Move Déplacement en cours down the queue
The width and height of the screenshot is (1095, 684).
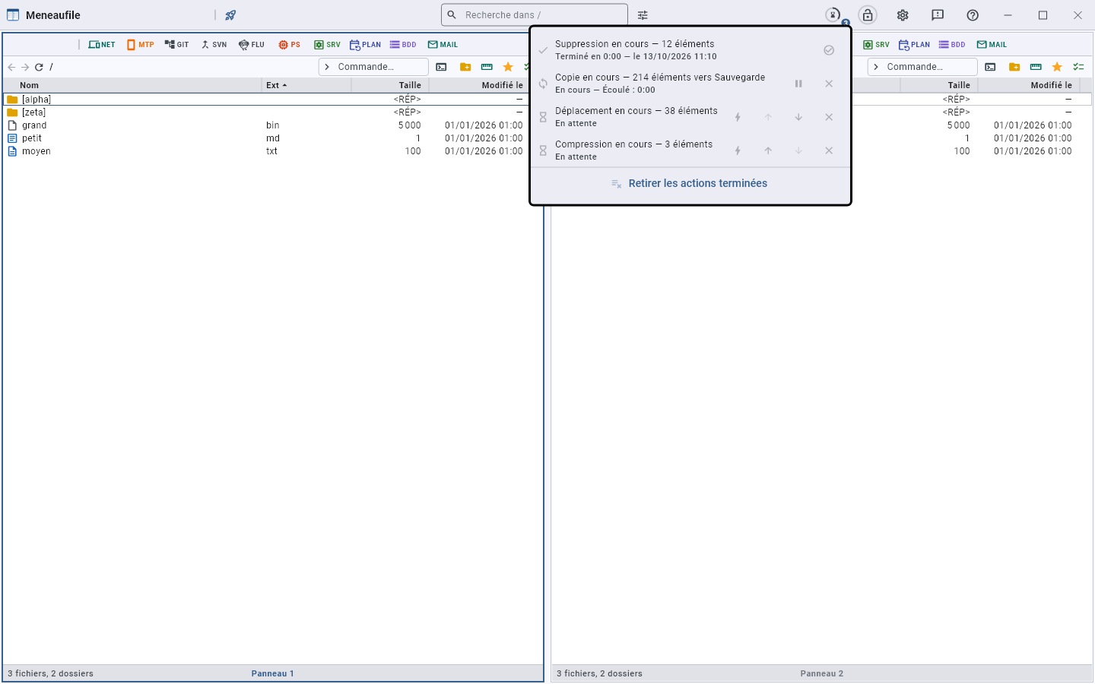pos(798,117)
